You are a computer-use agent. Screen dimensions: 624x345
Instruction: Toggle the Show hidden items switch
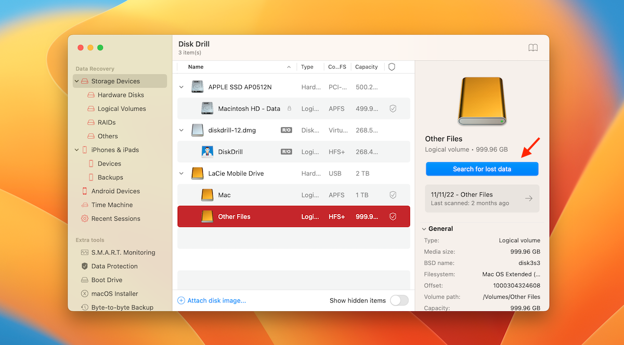coord(399,300)
